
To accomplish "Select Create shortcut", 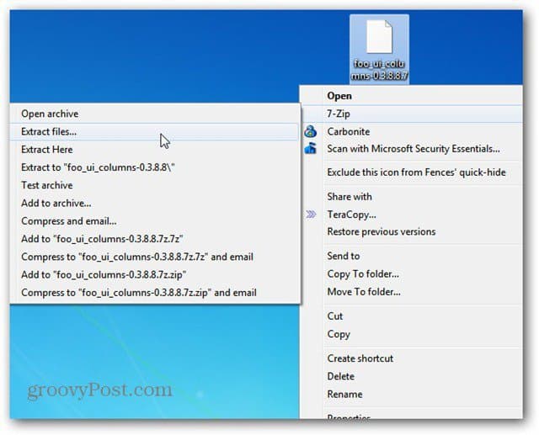I will (412, 358).
